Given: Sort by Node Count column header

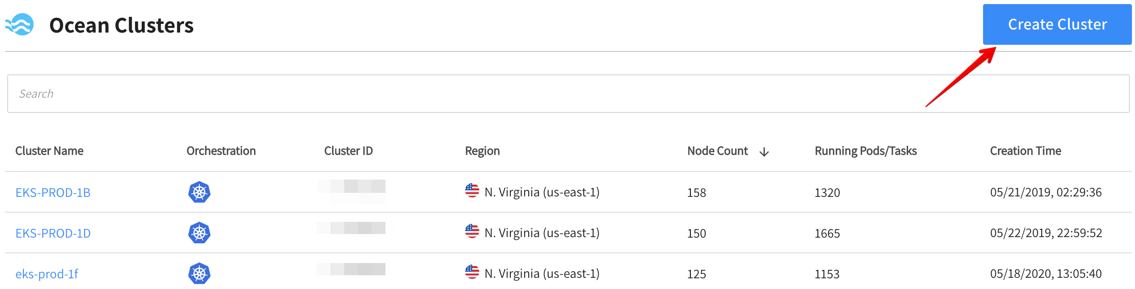Looking at the screenshot, I should click(717, 151).
